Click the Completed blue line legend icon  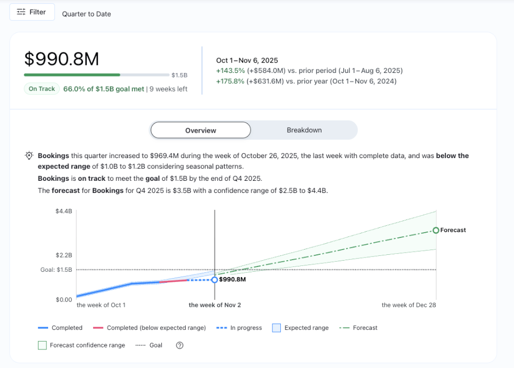click(43, 328)
